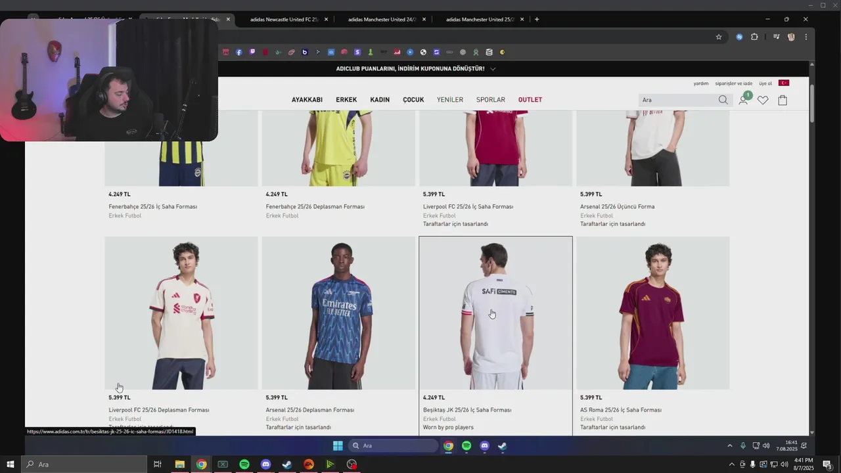Open Arsenal 25/26 Üçüncü Forma link
Screen dimensions: 841x473
(x=617, y=206)
